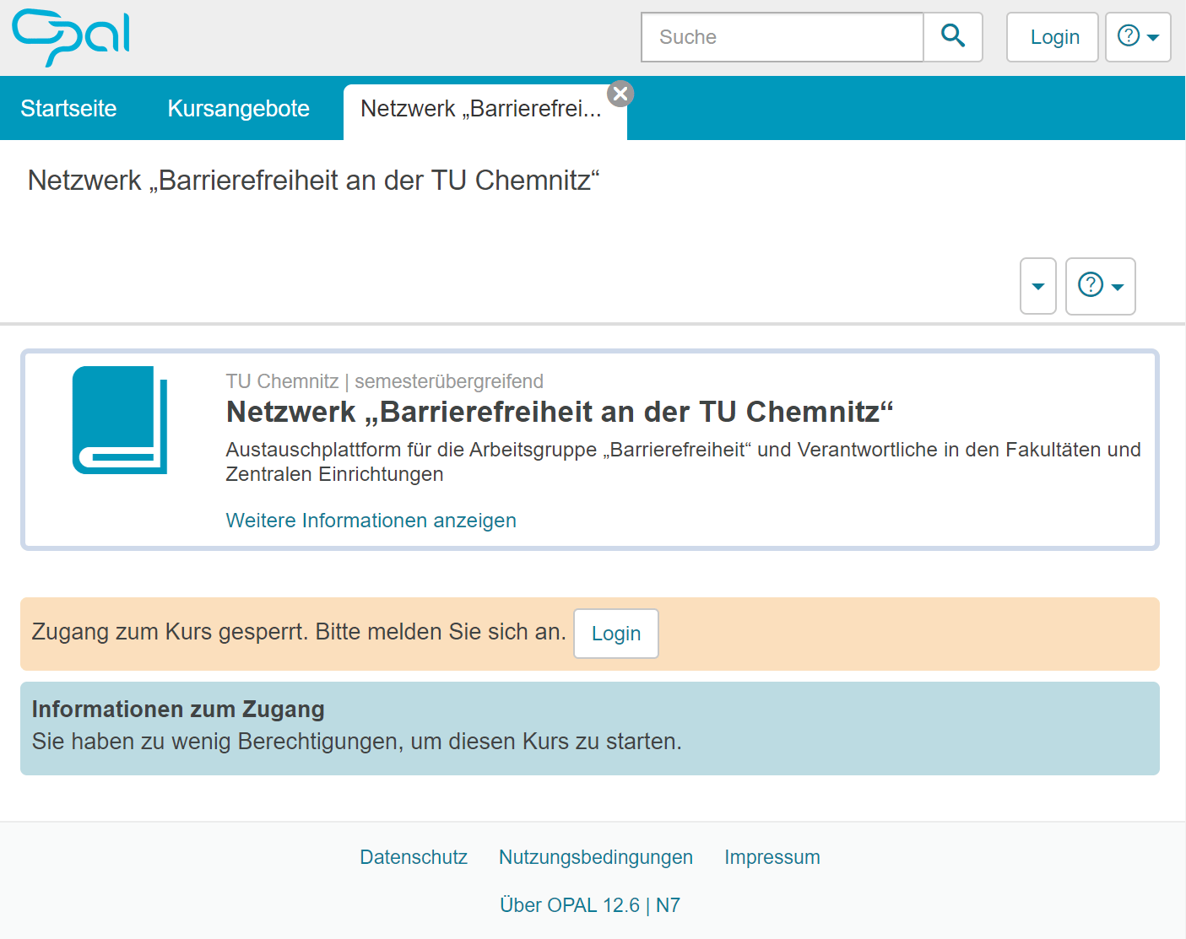Viewport: 1186px width, 939px height.
Task: Click the bold course title Netzwerk „Barrierefreiheit
Action: 560,412
